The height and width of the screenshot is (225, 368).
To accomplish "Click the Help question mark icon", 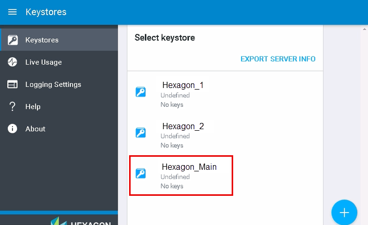I will [x=12, y=106].
